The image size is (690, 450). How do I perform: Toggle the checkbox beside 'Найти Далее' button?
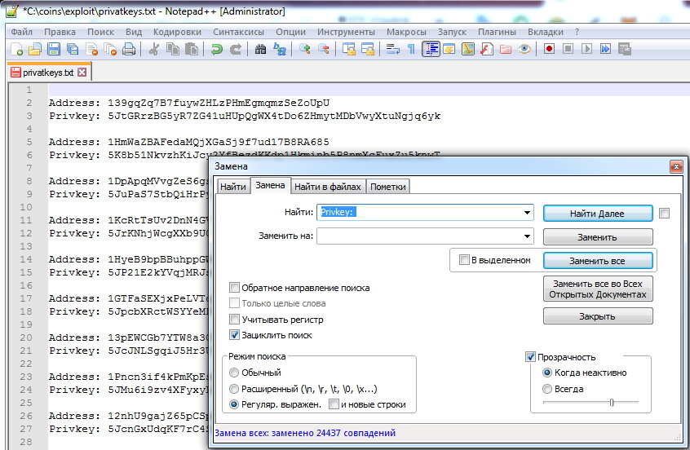click(x=665, y=214)
